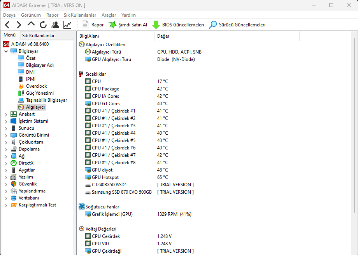358x255 pixels.
Task: Open the Dosya menu
Action: point(9,15)
